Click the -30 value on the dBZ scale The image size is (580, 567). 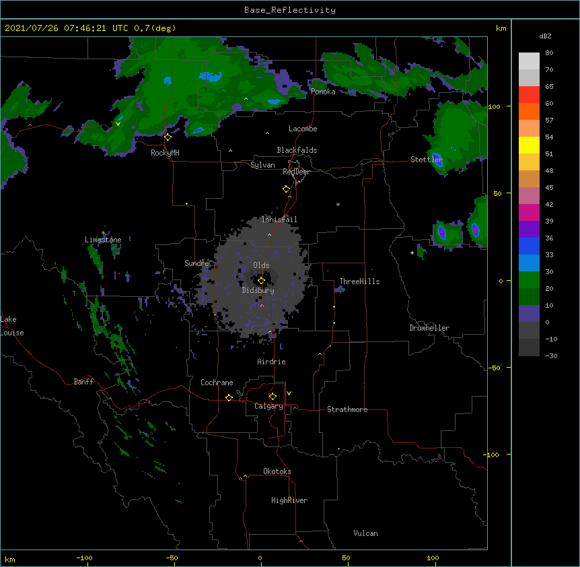[551, 356]
